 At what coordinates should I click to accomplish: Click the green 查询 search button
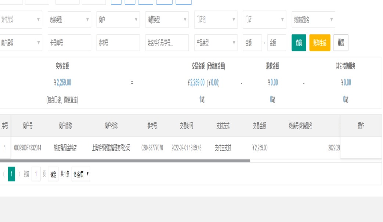[x=299, y=43]
